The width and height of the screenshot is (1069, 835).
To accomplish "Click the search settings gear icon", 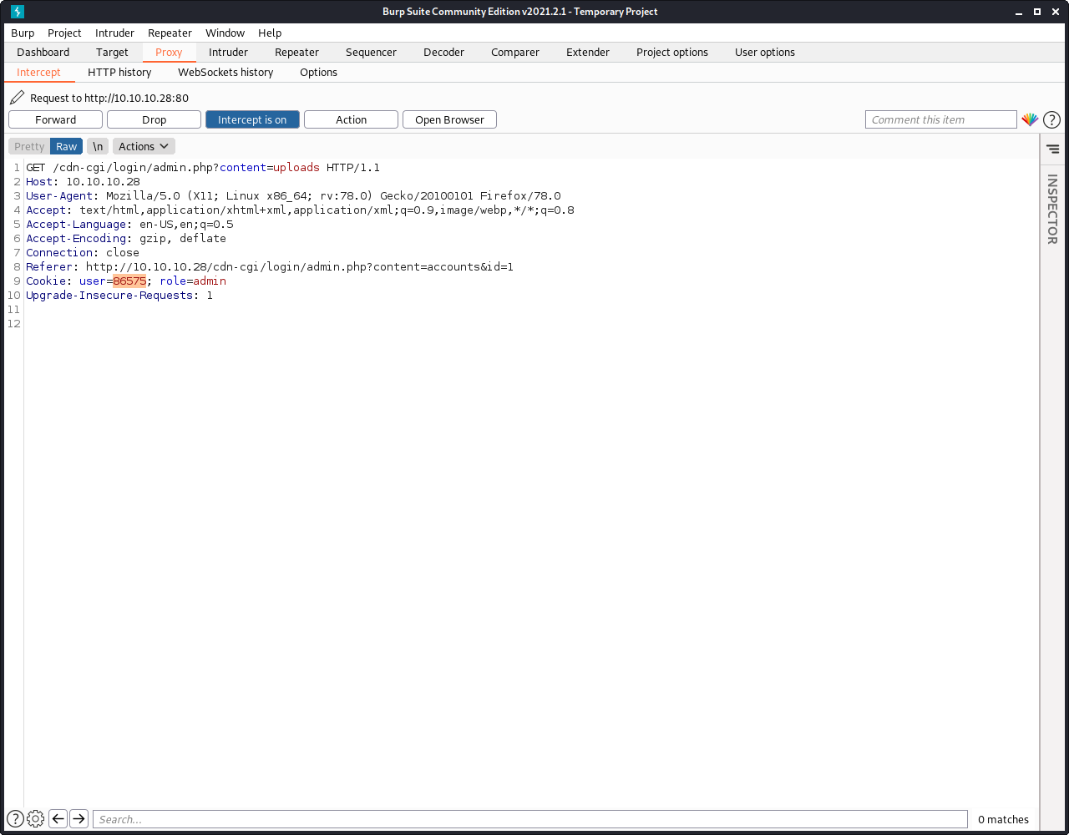I will (36, 819).
